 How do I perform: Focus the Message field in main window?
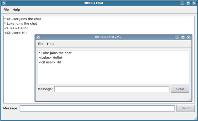(97, 108)
